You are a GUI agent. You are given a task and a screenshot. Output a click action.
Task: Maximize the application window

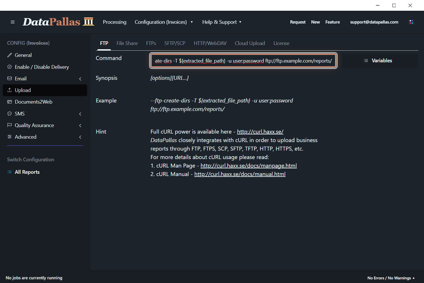pyautogui.click(x=394, y=5)
